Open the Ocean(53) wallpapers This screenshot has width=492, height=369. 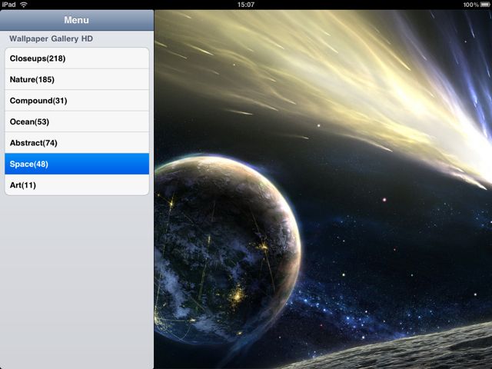(x=77, y=121)
